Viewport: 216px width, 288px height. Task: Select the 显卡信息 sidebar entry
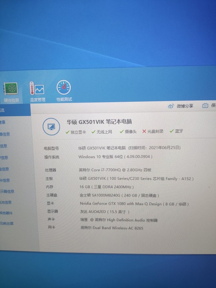point(5,180)
